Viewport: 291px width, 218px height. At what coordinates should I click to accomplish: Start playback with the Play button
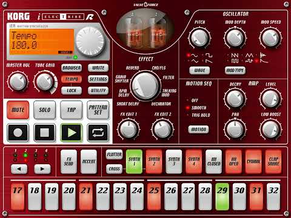pos(71,133)
